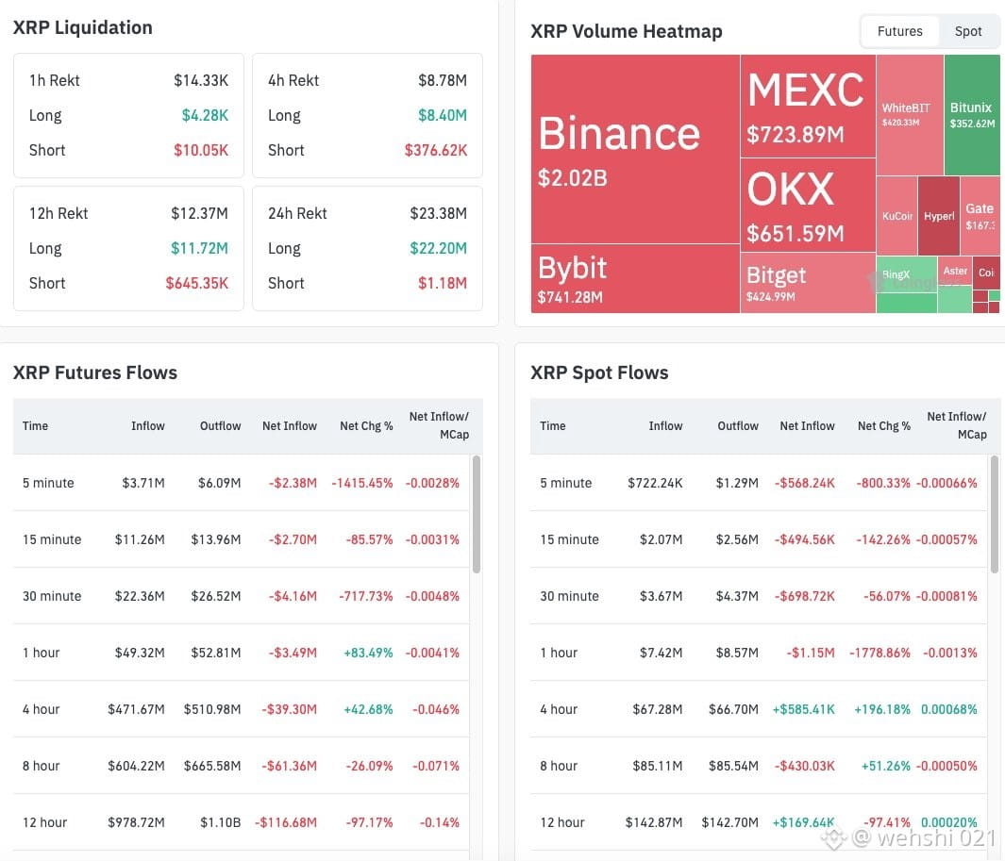Screen dimensions: 1005x861
Task: Click spot 15 minute net inflow -$494.56K
Action: [x=805, y=539]
